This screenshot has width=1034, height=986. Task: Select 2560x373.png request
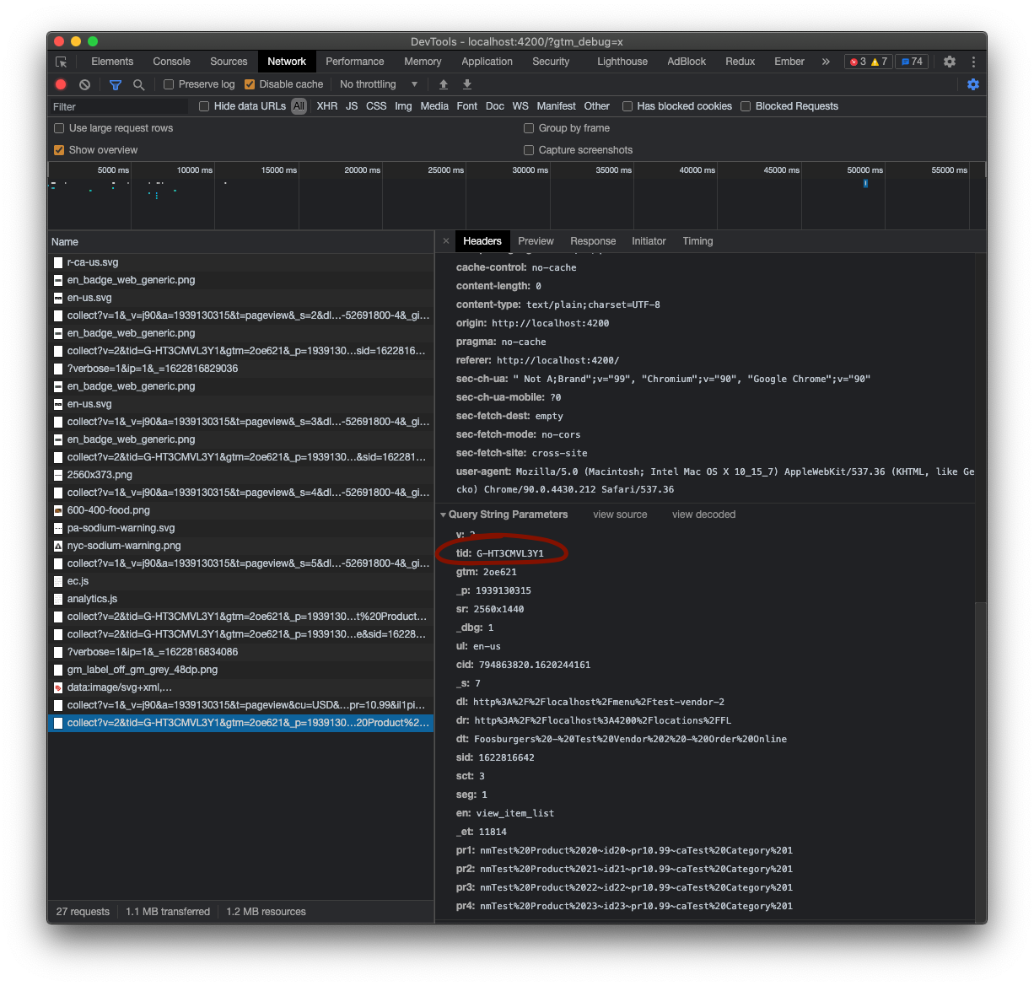point(240,475)
